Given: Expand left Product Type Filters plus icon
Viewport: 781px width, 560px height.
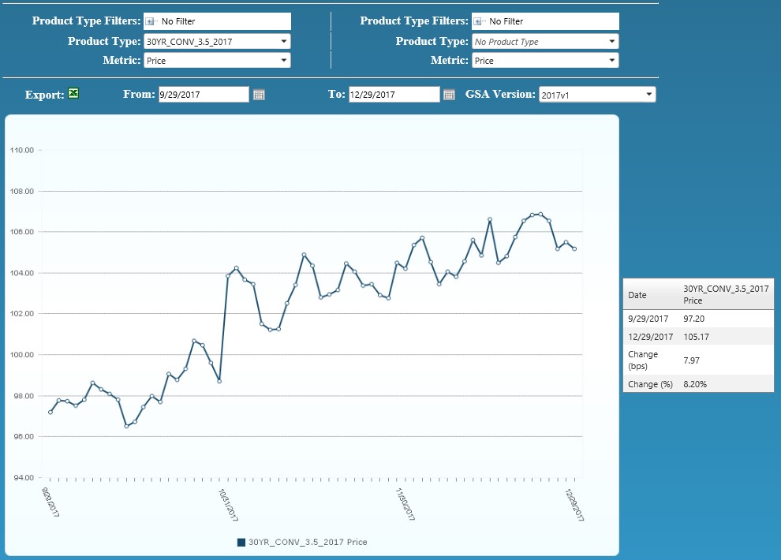Looking at the screenshot, I should 149,21.
